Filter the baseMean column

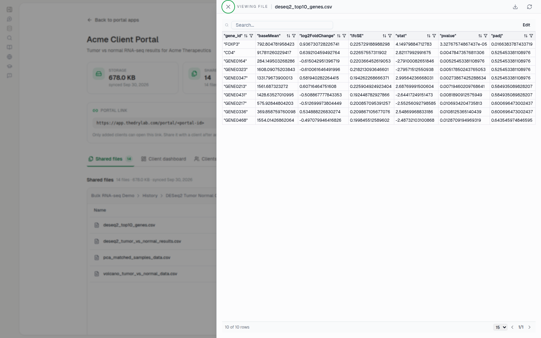(x=294, y=36)
